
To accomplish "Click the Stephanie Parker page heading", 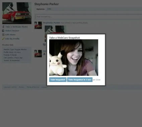I will pos(47,4).
